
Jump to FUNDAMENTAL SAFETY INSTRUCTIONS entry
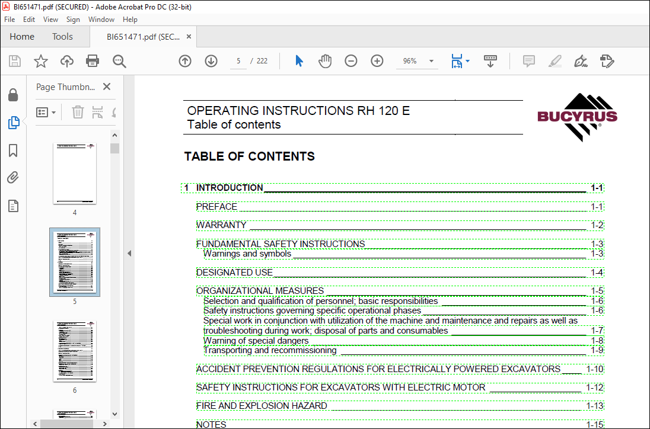pos(400,244)
